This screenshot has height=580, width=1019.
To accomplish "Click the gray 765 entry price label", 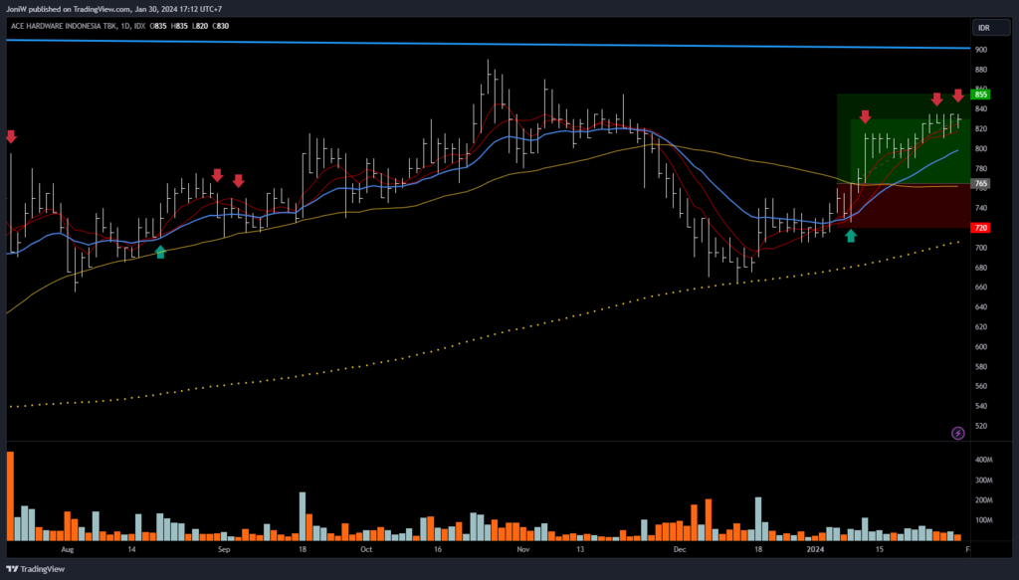I will click(981, 184).
